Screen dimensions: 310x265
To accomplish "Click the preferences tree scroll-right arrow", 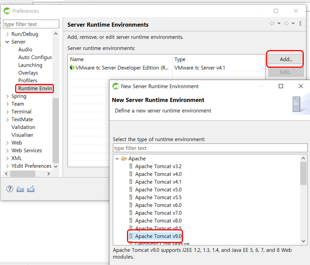I will coord(49,173).
